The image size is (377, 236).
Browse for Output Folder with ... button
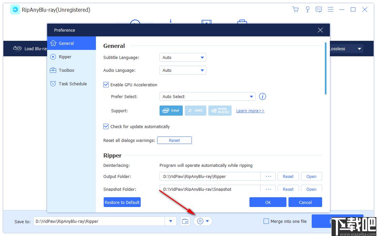(269, 177)
